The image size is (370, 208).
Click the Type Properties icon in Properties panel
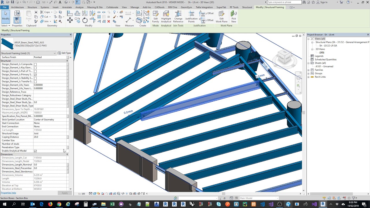(17, 13)
